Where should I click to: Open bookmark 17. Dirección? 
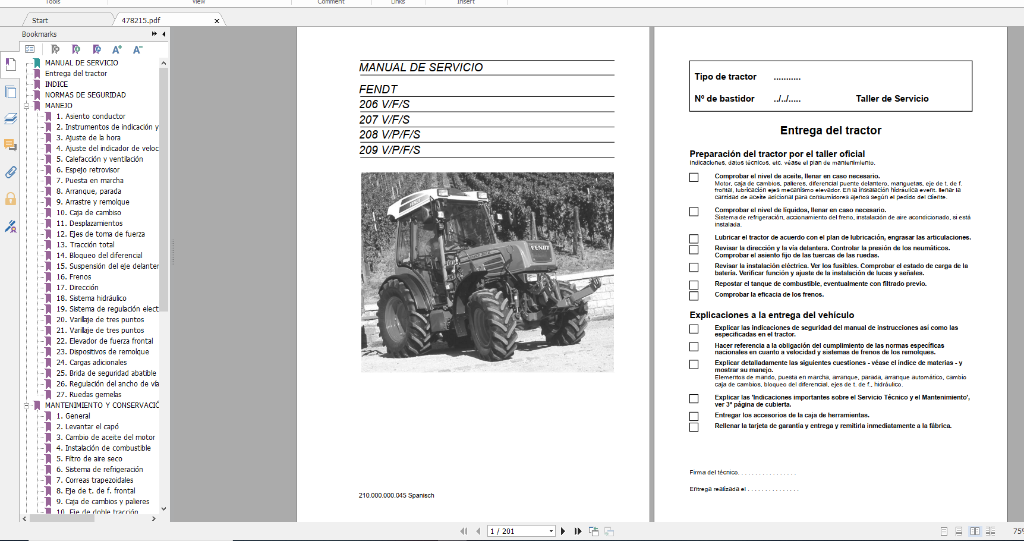pos(77,288)
